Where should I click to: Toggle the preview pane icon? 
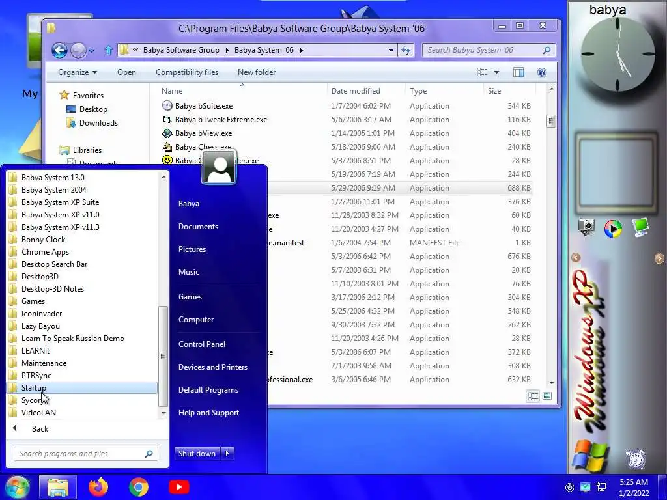coord(518,72)
